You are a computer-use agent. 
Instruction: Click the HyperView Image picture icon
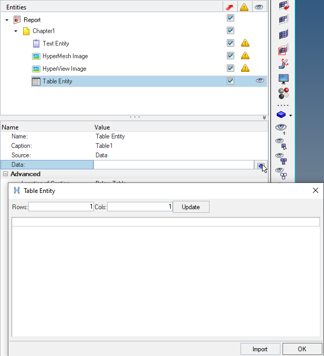[36, 69]
